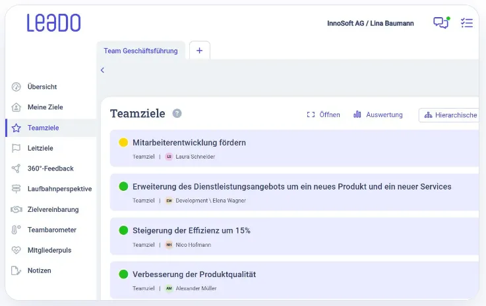The width and height of the screenshot is (486, 306).
Task: Click the Teamziele help question mark
Action: [177, 114]
